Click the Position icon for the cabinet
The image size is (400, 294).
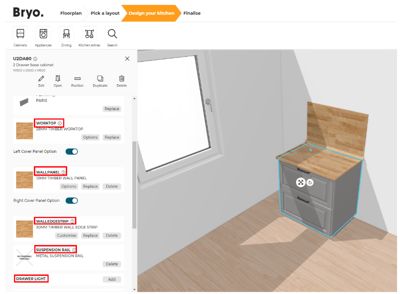77,79
